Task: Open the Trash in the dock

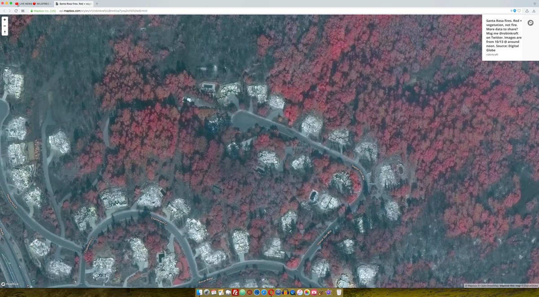Action: click(x=339, y=292)
